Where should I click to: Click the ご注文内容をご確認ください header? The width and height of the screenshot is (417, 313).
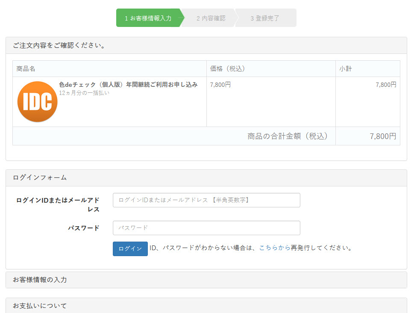[x=59, y=45]
